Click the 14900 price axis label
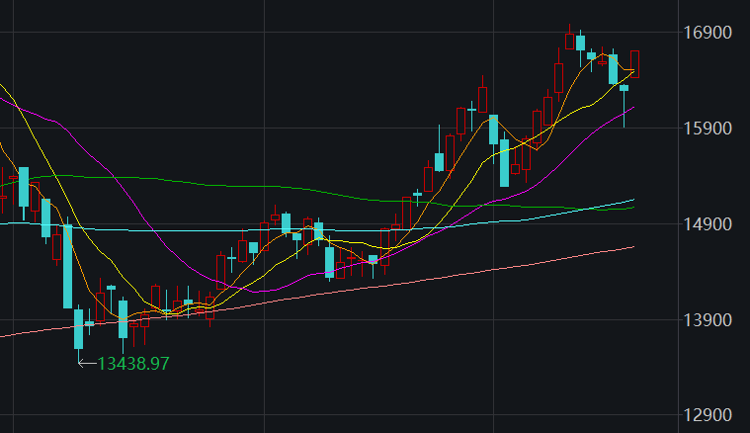 click(708, 224)
